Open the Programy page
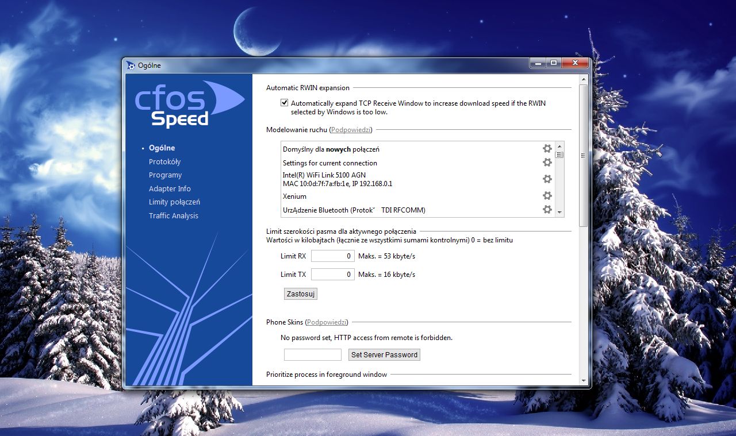 [x=165, y=175]
